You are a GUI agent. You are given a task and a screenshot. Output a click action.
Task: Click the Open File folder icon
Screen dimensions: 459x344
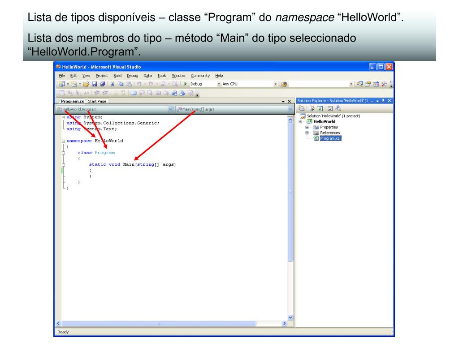[87, 84]
